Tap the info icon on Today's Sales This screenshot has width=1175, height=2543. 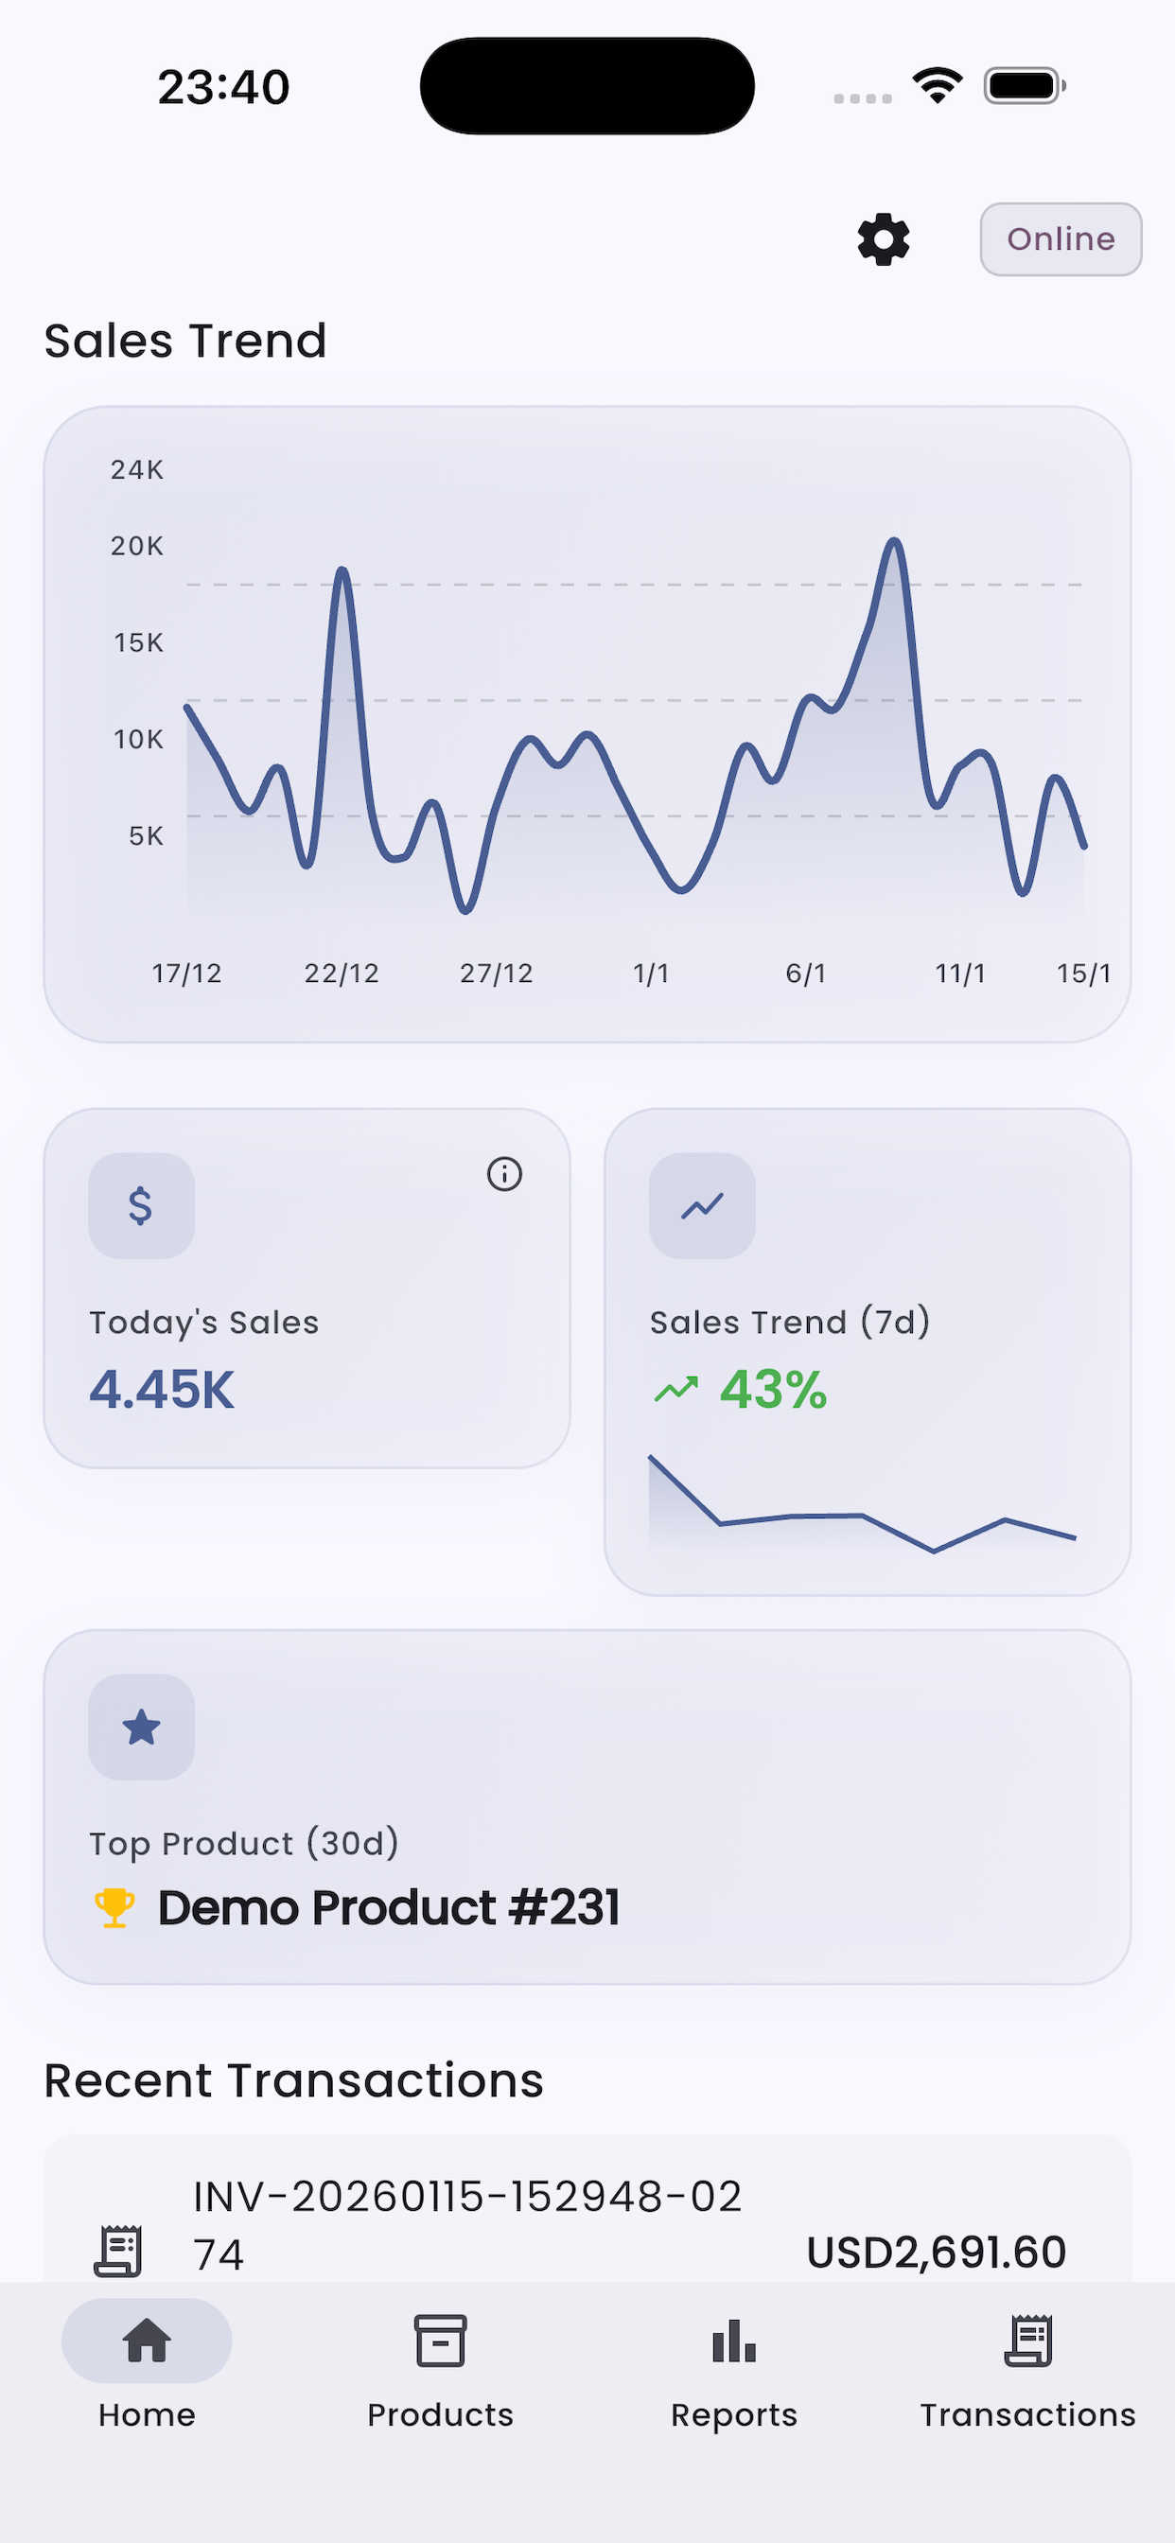tap(503, 1174)
